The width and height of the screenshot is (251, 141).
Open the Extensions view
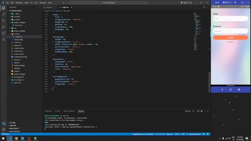click(4, 33)
